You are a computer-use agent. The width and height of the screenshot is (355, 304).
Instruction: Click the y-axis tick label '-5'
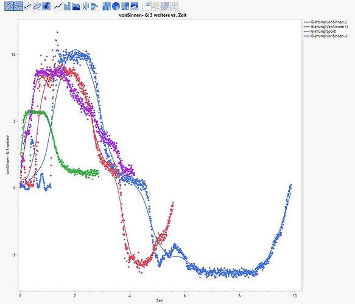[13, 255]
